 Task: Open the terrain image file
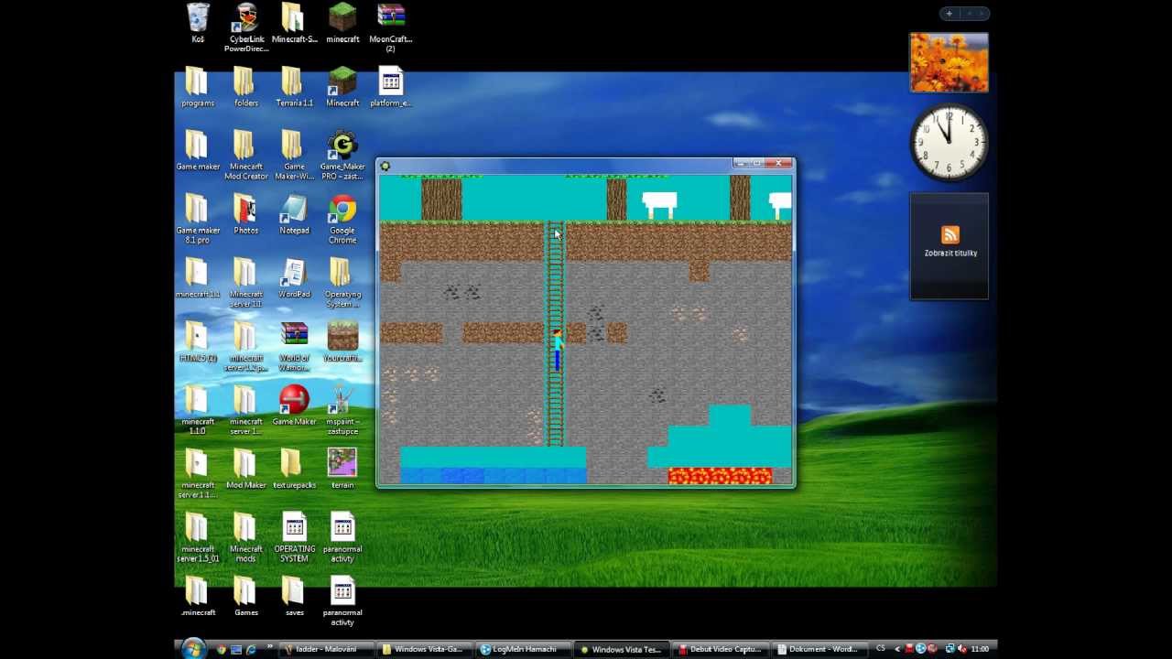click(x=342, y=469)
